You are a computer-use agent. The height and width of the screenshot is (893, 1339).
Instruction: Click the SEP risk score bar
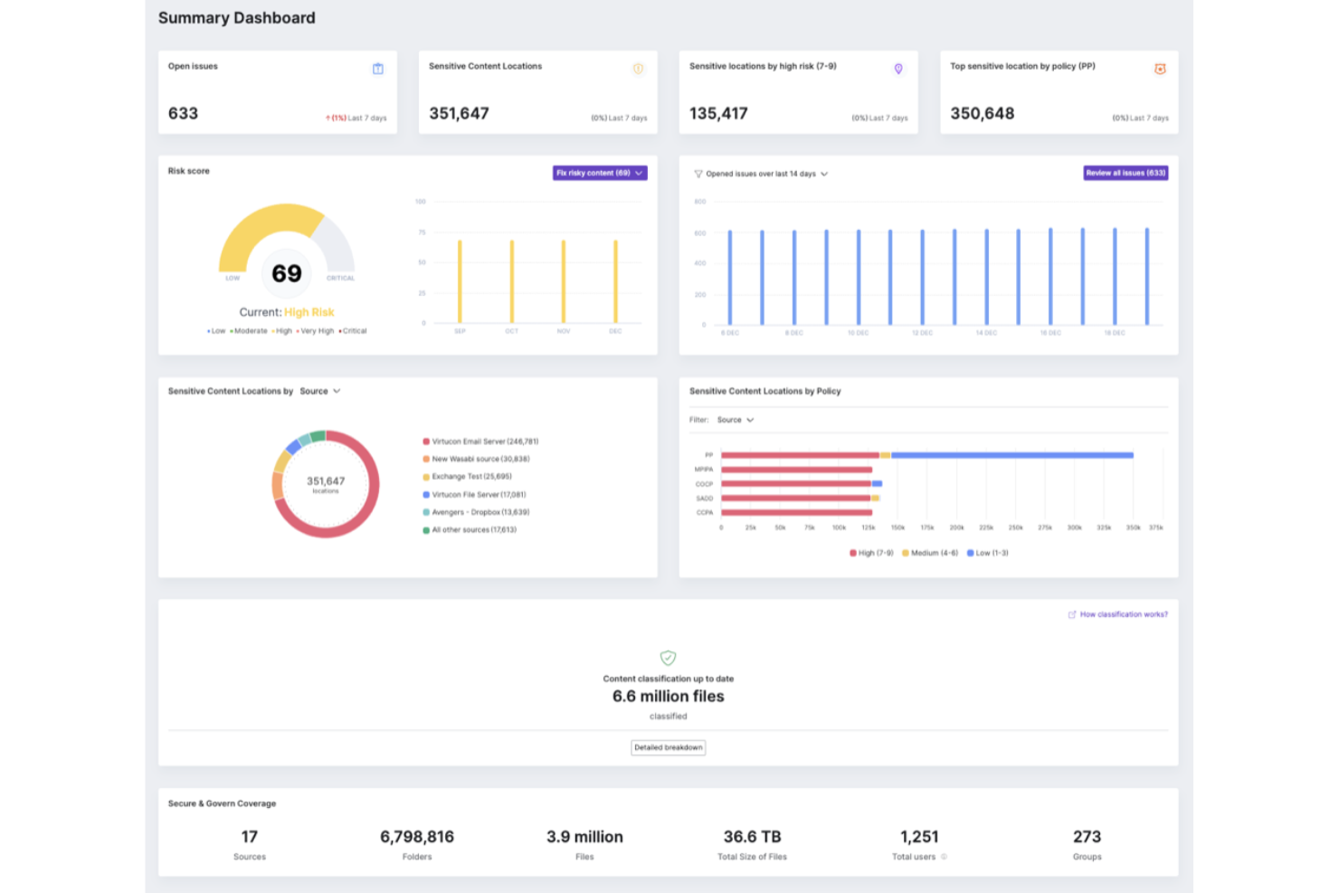tap(460, 281)
